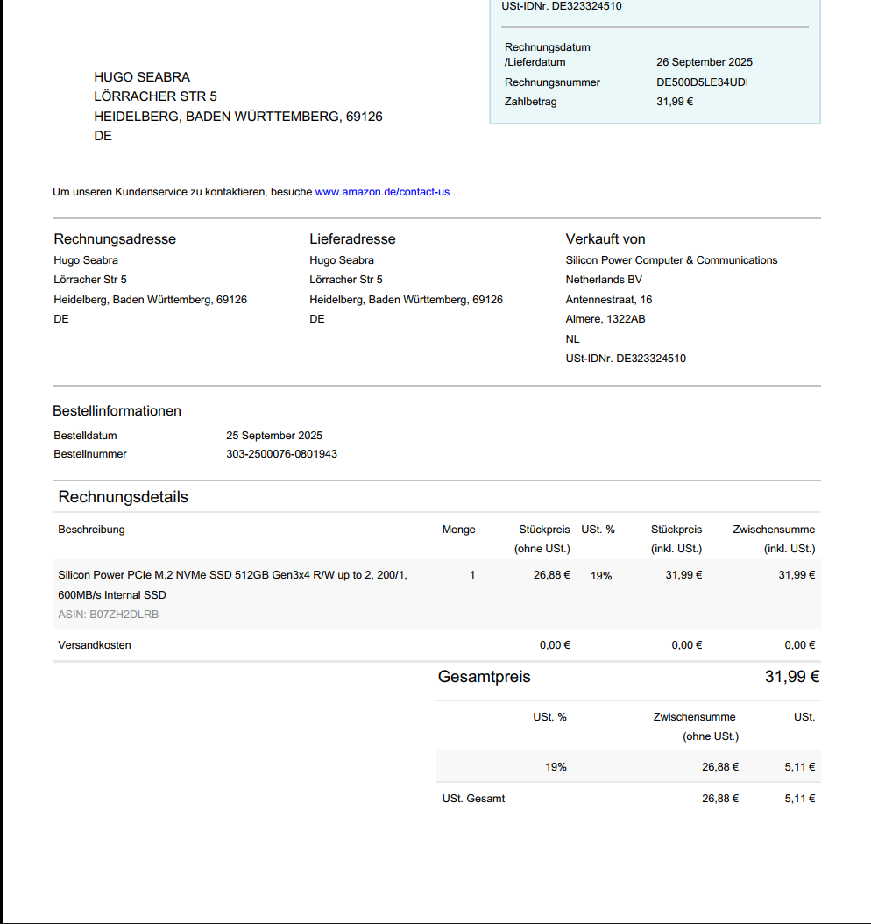Click the invoice date 26 September 2025
The height and width of the screenshot is (924, 871).
point(704,62)
